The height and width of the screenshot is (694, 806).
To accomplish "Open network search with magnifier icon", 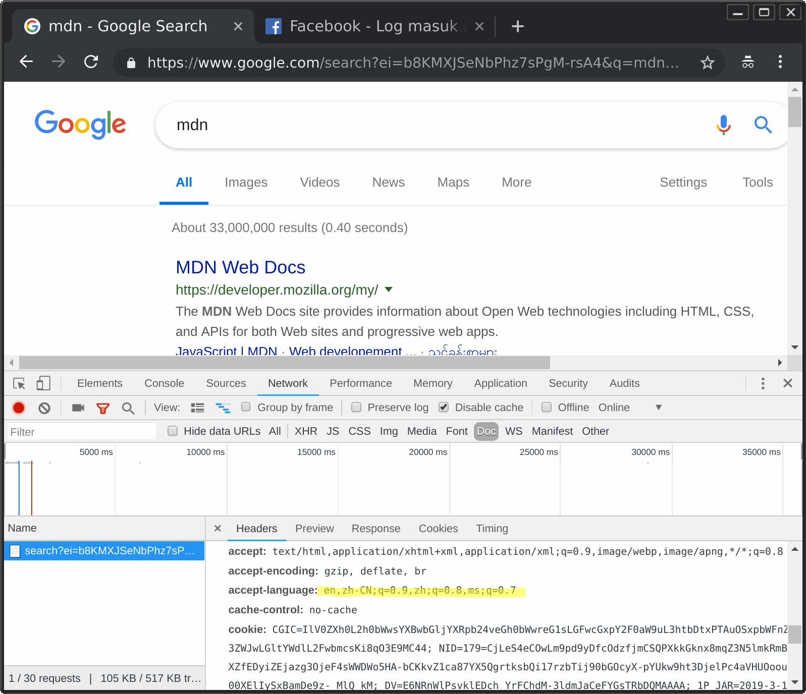I will [128, 408].
